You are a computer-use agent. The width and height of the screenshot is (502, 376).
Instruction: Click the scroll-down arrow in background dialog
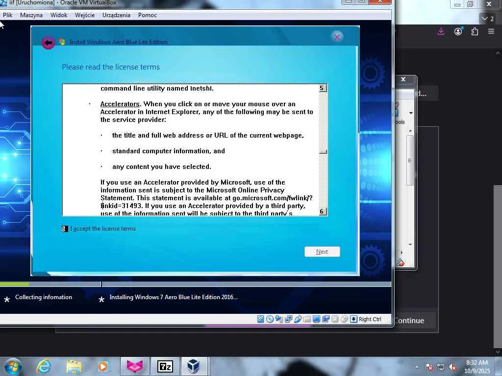click(410, 245)
